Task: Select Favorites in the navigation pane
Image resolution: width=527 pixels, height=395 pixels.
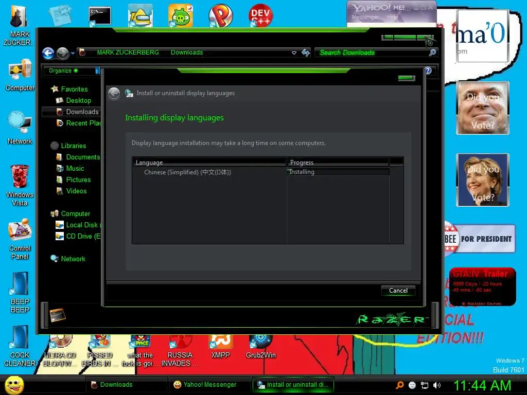Action: point(74,89)
